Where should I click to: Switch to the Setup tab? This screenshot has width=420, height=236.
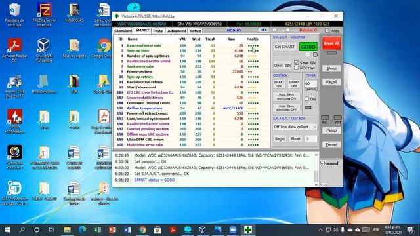(x=196, y=31)
